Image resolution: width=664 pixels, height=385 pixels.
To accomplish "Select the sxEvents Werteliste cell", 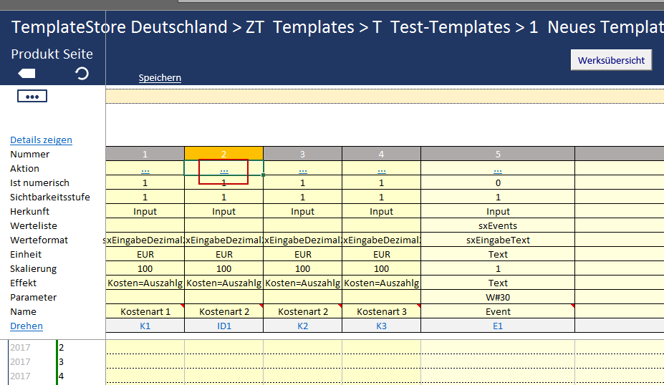I will [x=498, y=225].
